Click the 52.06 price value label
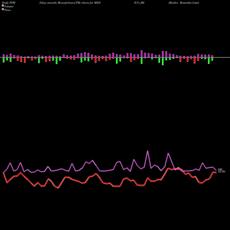The width and height of the screenshot is (230, 230). (x=222, y=172)
